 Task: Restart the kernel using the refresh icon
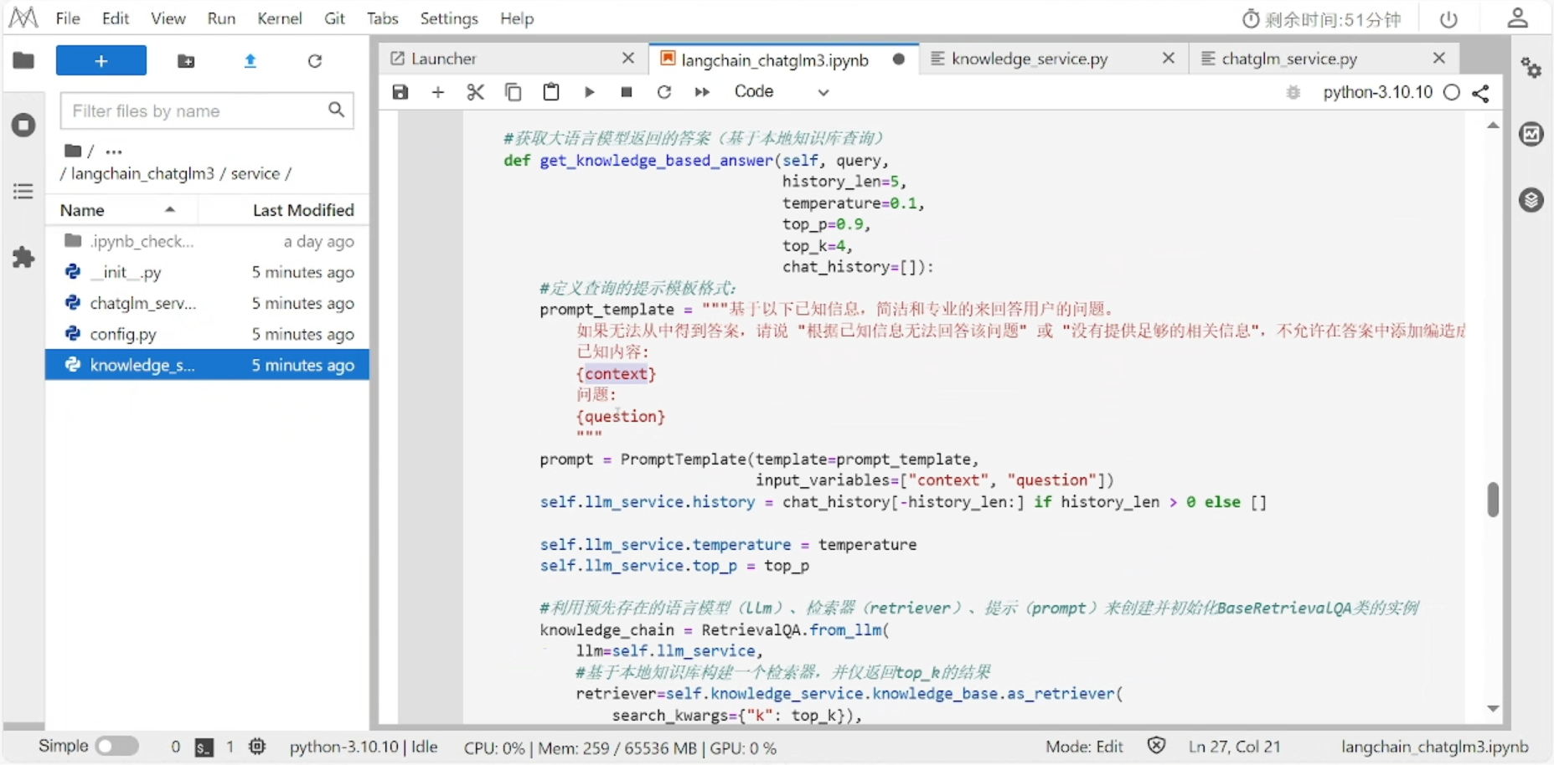[x=663, y=92]
